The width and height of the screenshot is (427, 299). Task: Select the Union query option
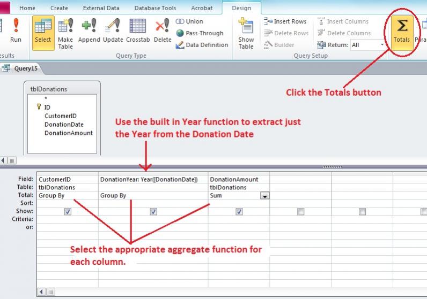tap(189, 21)
